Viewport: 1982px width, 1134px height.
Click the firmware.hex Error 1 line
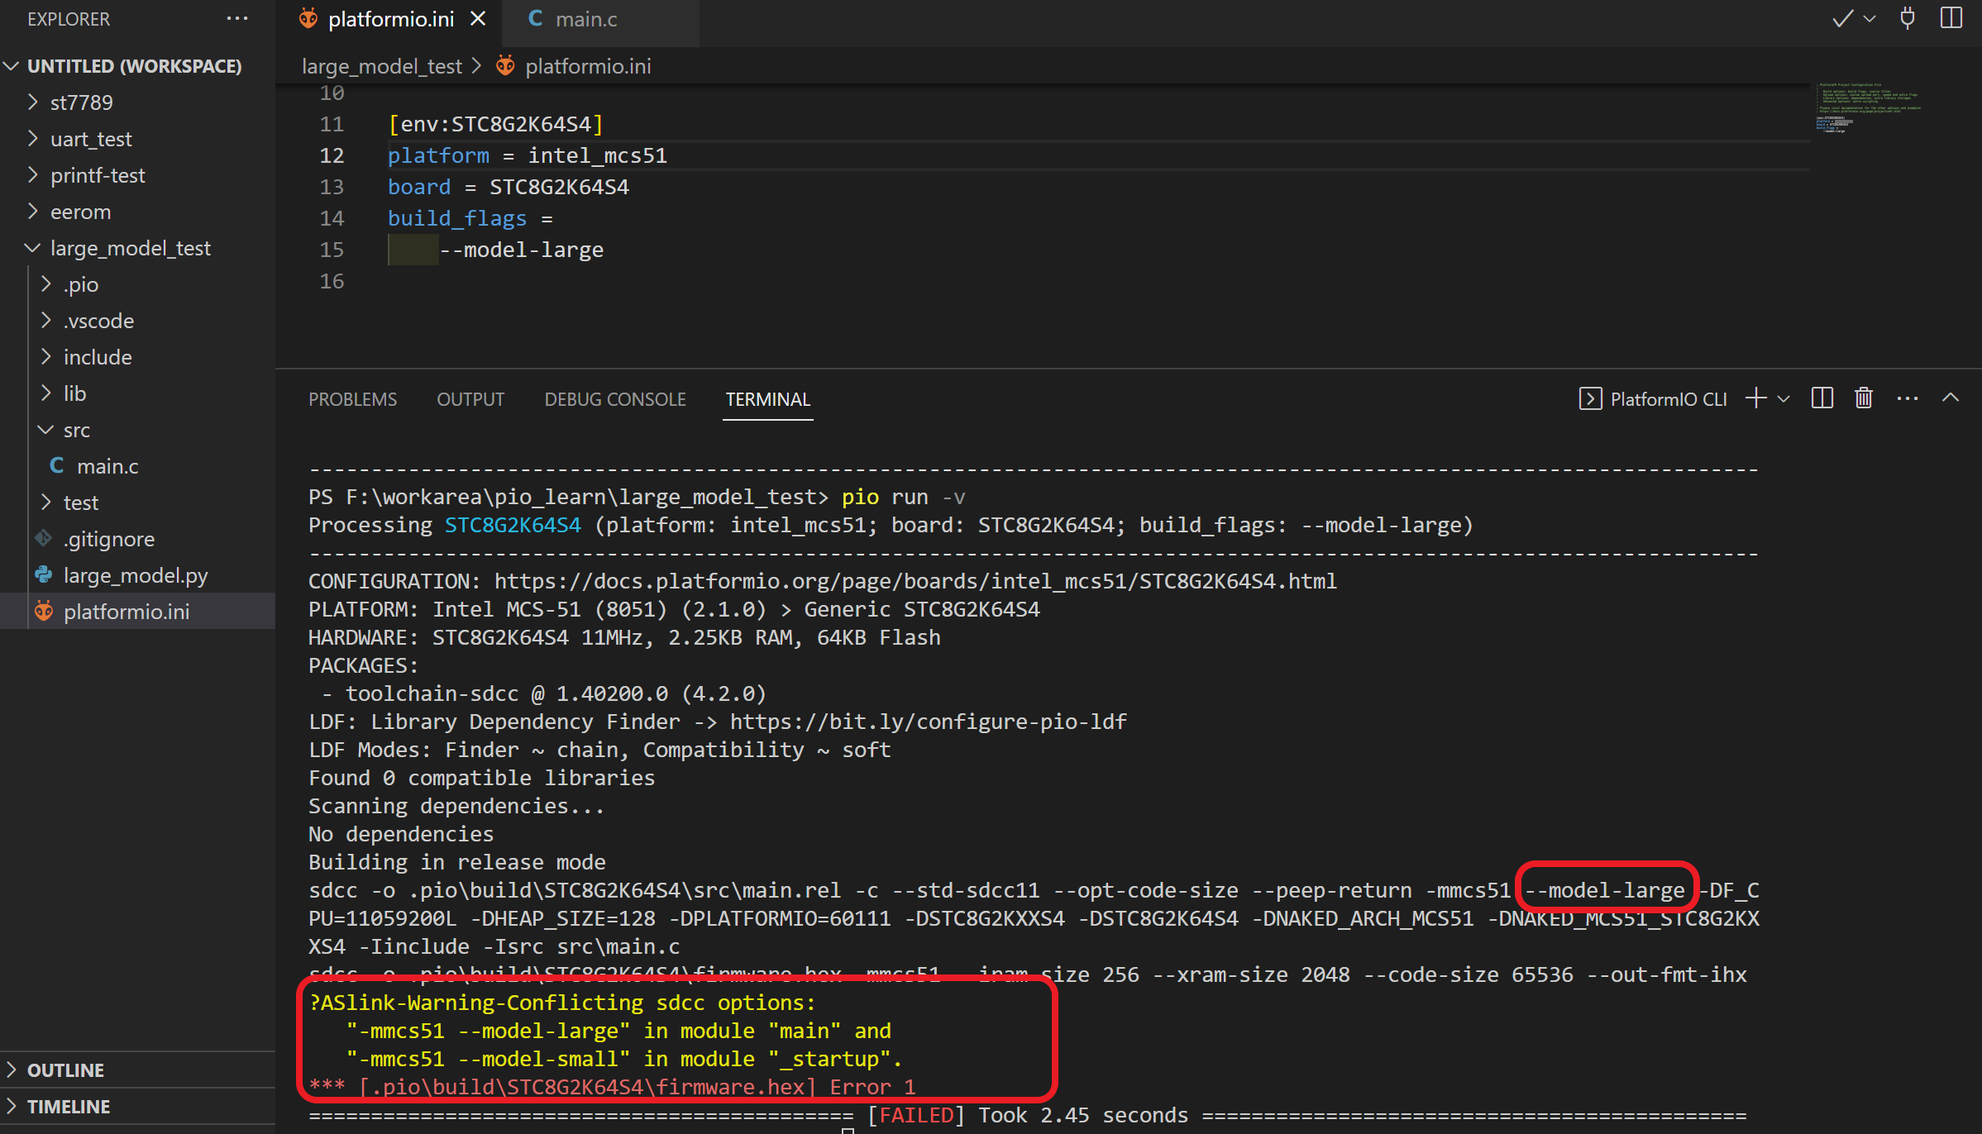(612, 1087)
